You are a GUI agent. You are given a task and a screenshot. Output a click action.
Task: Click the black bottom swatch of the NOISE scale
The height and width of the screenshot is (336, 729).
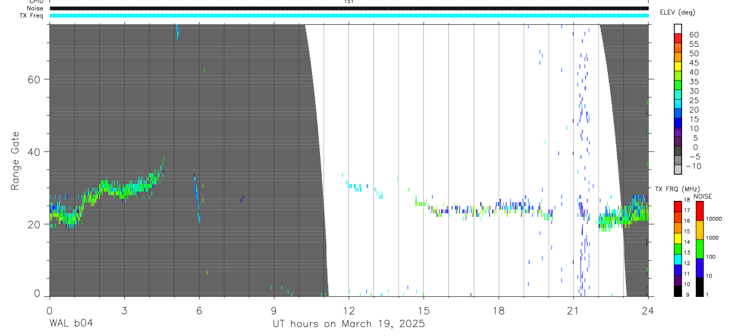(x=700, y=287)
